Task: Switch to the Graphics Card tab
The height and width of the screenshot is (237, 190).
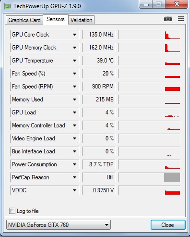Action: [x=24, y=20]
